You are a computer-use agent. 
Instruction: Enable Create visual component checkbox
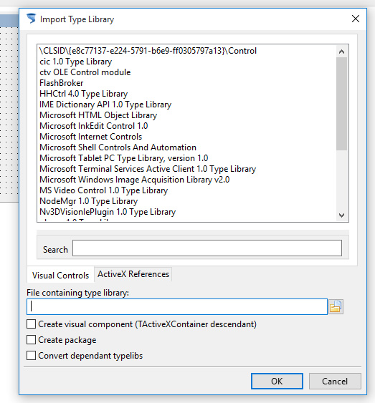click(31, 324)
